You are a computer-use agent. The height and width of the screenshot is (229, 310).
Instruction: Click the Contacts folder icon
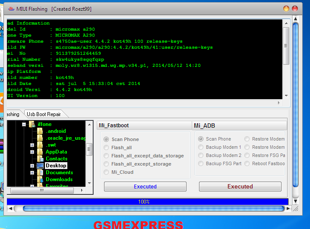click(x=40, y=159)
